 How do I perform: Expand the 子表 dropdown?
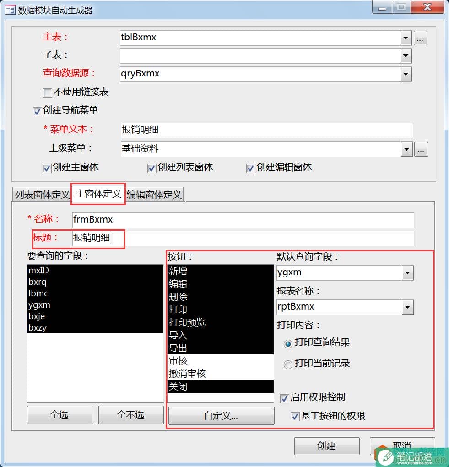pyautogui.click(x=406, y=56)
